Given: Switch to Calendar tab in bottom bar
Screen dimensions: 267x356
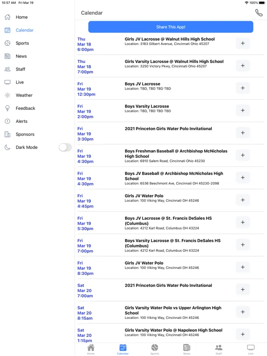Looking at the screenshot, I should pyautogui.click(x=123, y=349).
